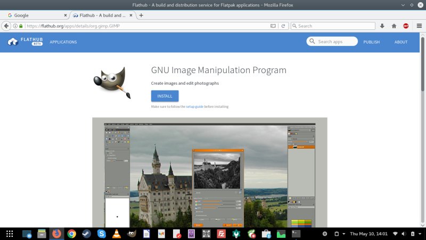Launch Skype from taskbar

point(102,234)
